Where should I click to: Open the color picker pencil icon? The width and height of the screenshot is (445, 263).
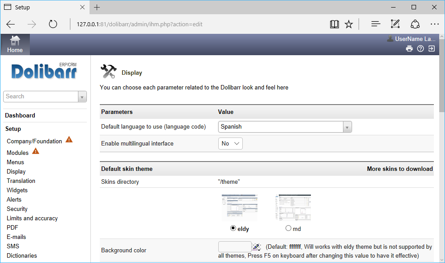point(256,247)
